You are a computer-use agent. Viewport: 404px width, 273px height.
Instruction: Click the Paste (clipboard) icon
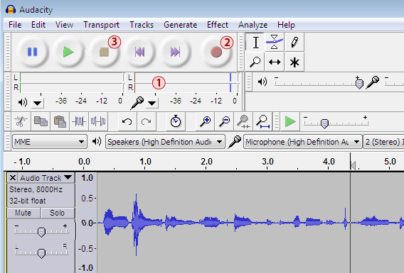click(x=60, y=121)
